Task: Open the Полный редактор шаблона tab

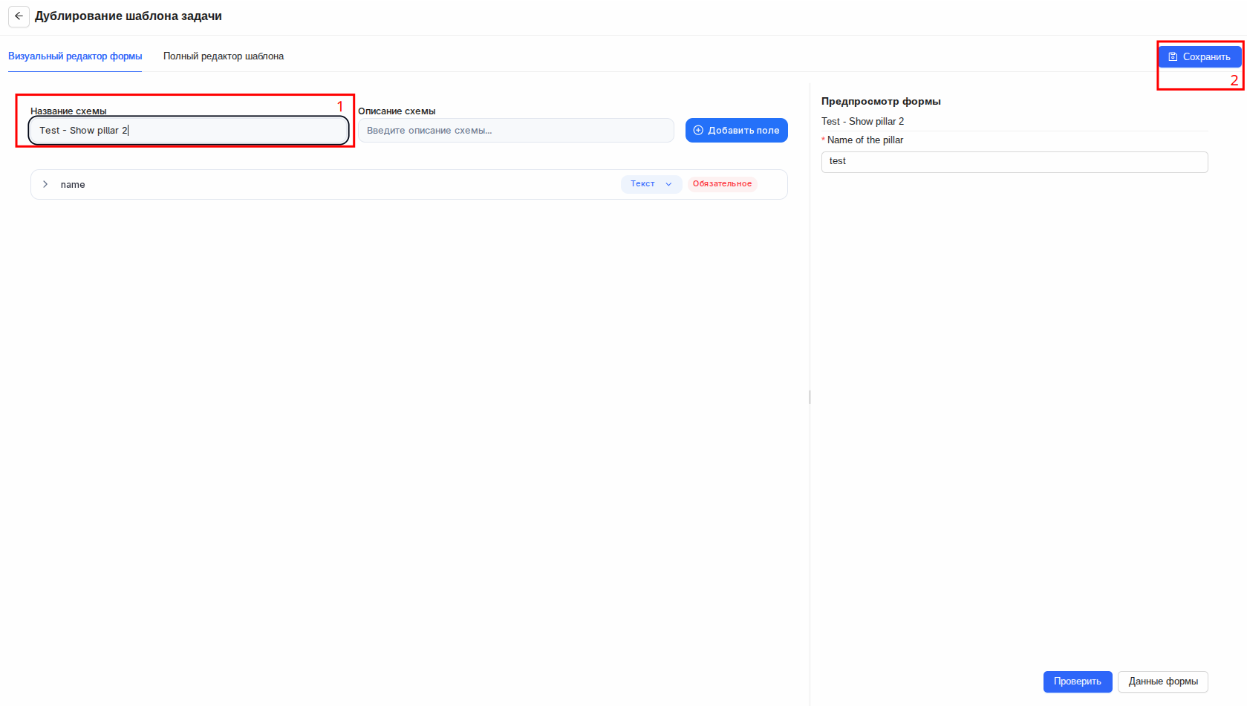Action: pos(224,56)
